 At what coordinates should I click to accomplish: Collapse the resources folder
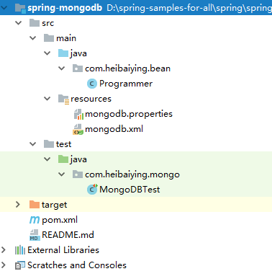47,99
